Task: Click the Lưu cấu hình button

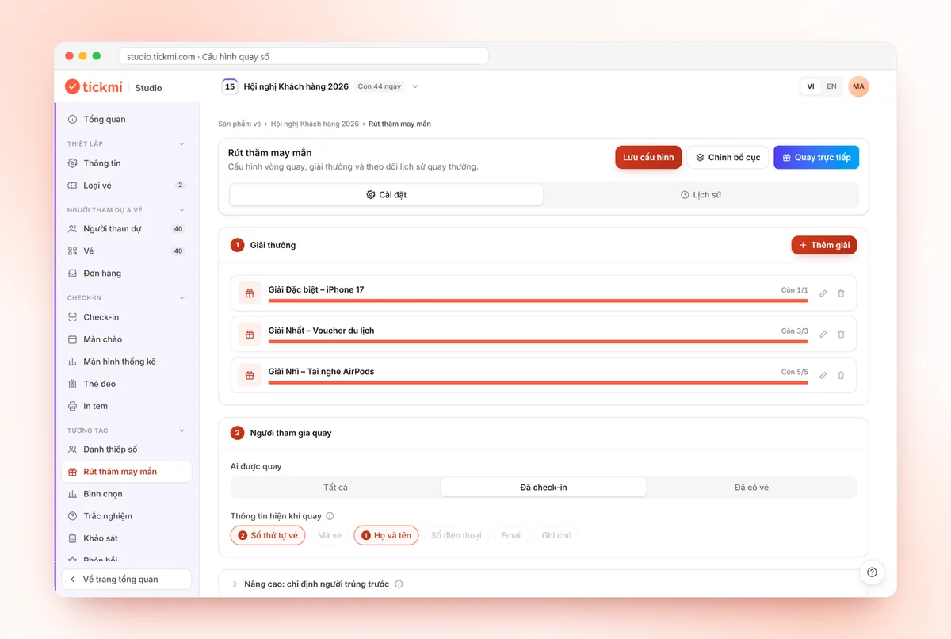Action: [x=648, y=158]
